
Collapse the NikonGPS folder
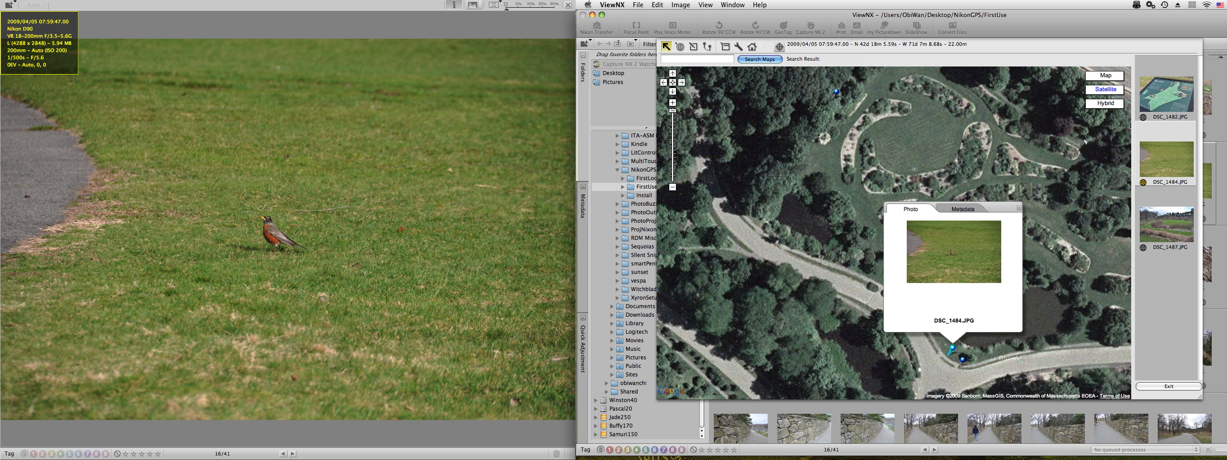[617, 170]
